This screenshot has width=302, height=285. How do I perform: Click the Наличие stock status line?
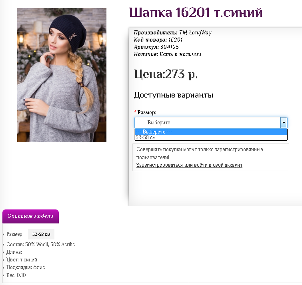(x=168, y=54)
